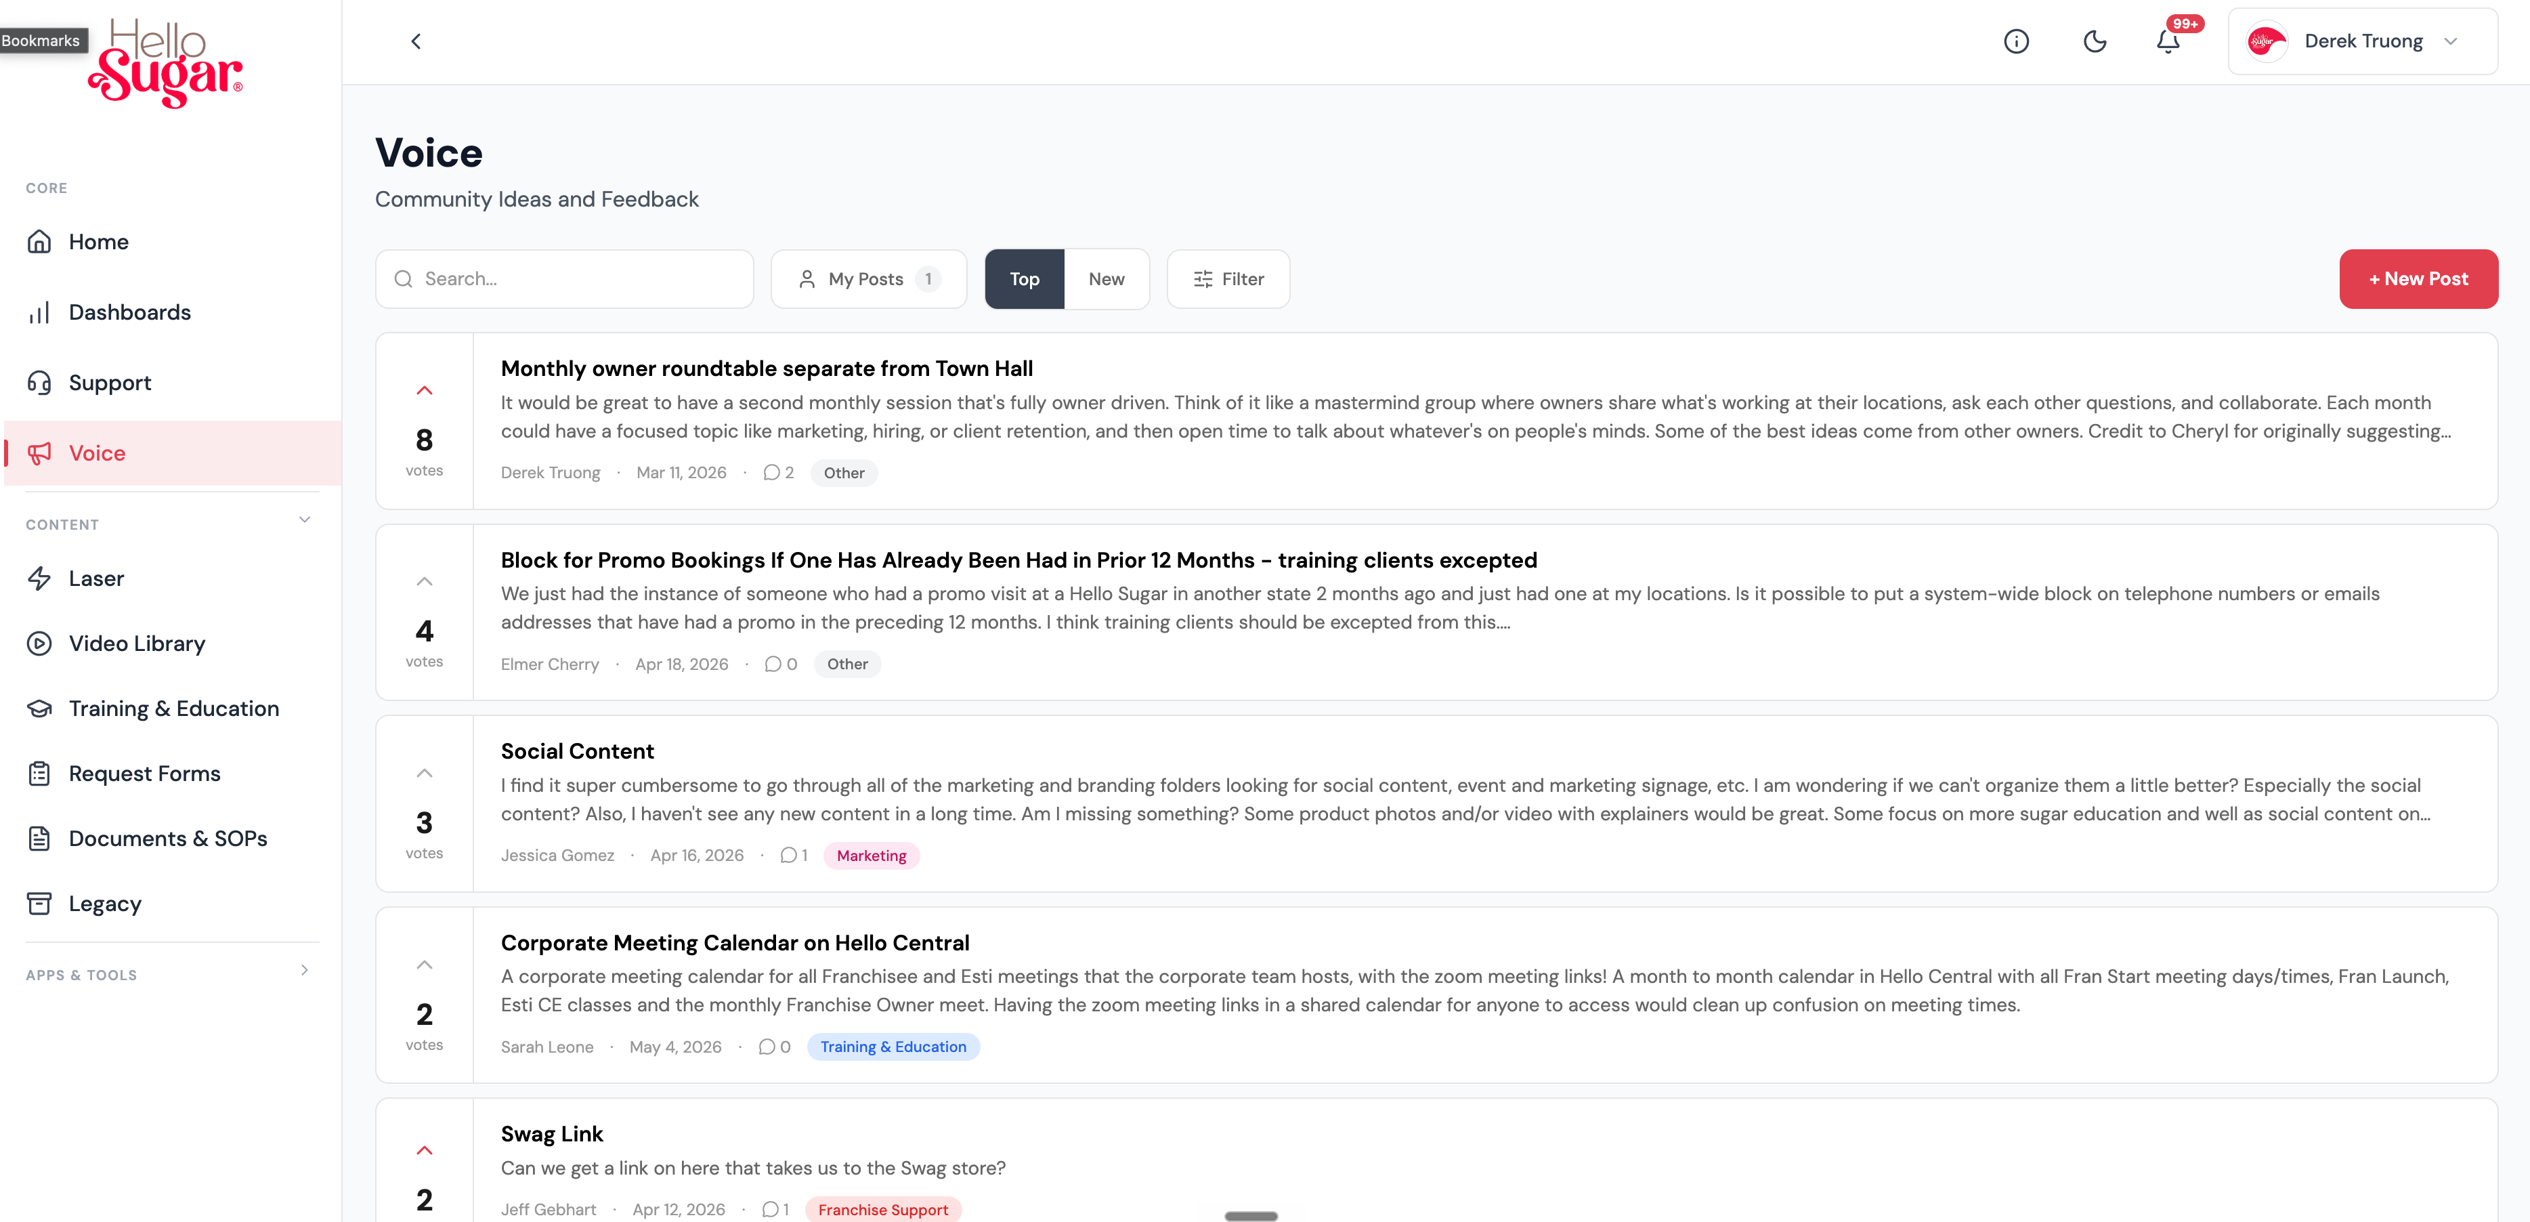Click the Video Library play icon
Image resolution: width=2530 pixels, height=1222 pixels.
39,644
